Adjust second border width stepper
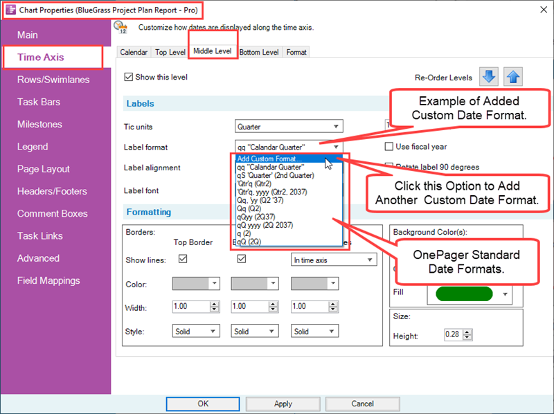554x414 pixels. [x=273, y=307]
